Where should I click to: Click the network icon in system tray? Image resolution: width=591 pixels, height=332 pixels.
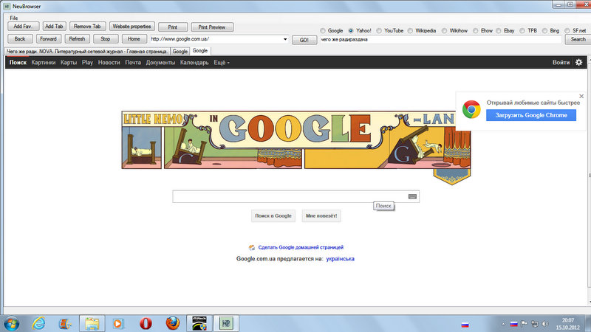coord(534,324)
